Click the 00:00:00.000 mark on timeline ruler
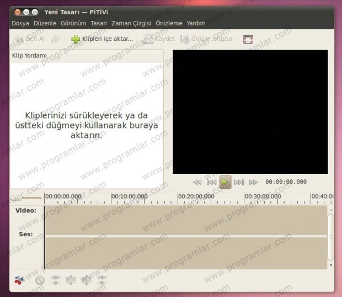This screenshot has height=297, width=342. pyautogui.click(x=63, y=197)
